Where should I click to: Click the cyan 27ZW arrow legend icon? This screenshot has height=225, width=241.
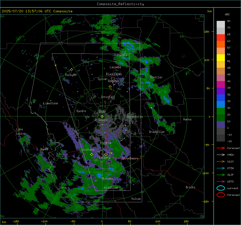[221, 168]
